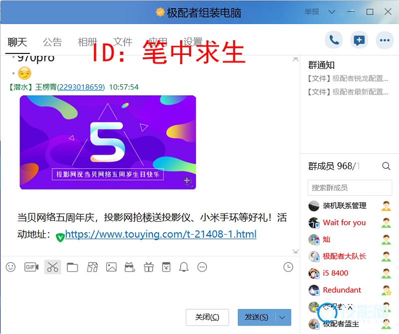Image resolution: width=399 pixels, height=334 pixels.
Task: Open the invite/create discussion chat icon
Action: coord(359,40)
